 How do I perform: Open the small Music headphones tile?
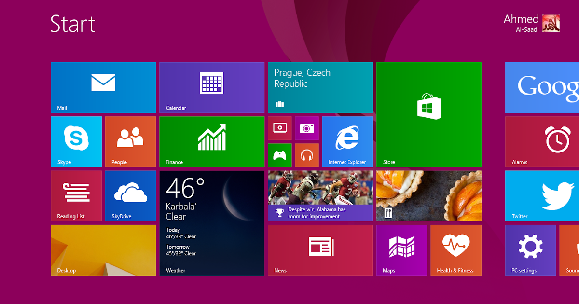pos(307,155)
